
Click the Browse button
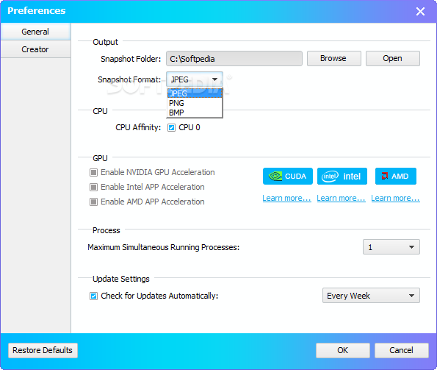click(x=334, y=58)
